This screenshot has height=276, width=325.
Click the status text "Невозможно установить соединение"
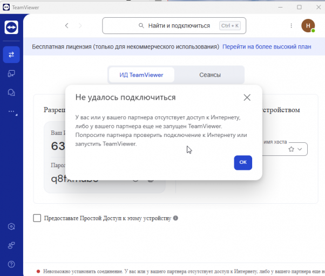point(83,271)
